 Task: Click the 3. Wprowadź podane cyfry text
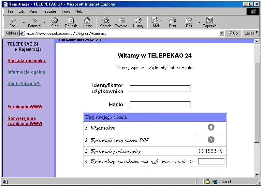(113, 151)
